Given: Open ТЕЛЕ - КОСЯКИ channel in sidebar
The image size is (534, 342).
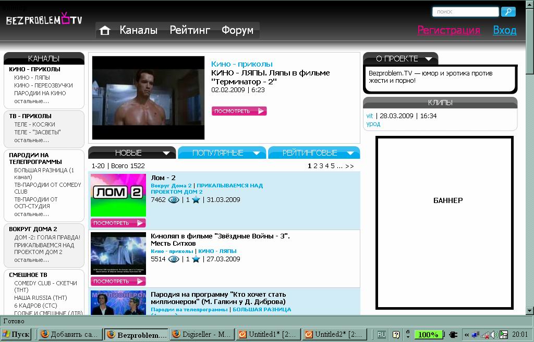Looking at the screenshot, I should pyautogui.click(x=34, y=124).
